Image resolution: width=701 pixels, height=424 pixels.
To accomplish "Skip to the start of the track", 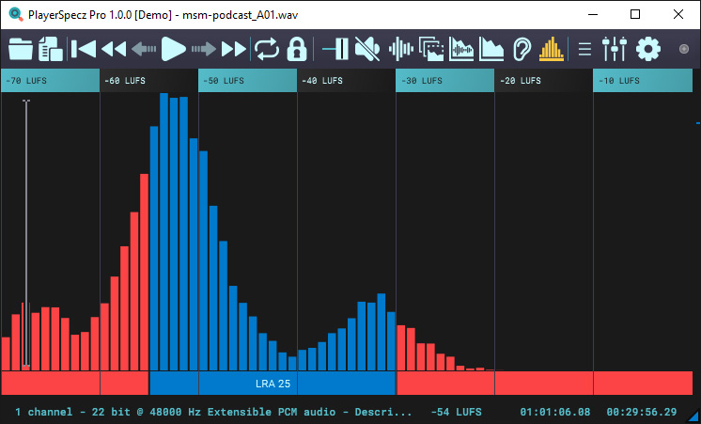I will tap(83, 49).
